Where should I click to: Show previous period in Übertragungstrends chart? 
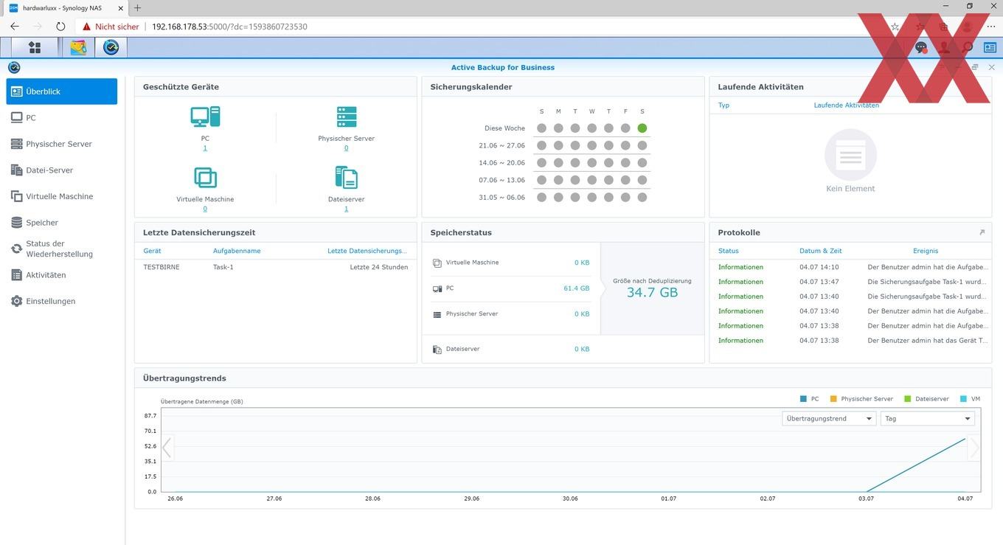coord(167,448)
